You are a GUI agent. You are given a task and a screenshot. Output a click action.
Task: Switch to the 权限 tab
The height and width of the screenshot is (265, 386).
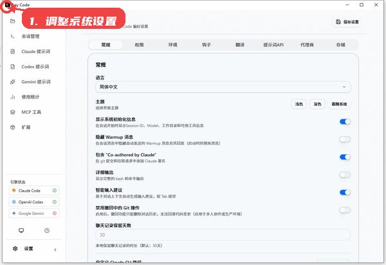[x=139, y=45]
